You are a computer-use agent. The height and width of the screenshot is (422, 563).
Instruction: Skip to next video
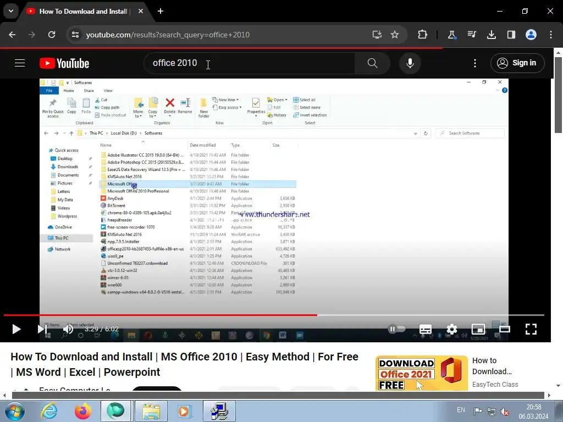tap(42, 329)
